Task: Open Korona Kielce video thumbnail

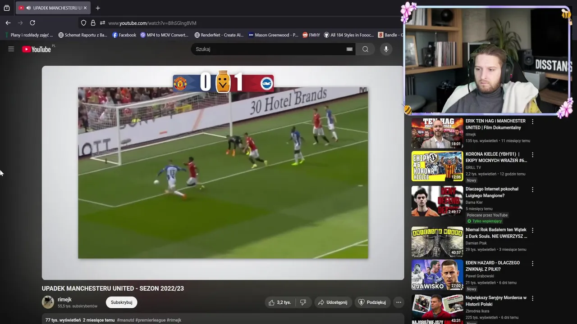Action: (x=437, y=166)
